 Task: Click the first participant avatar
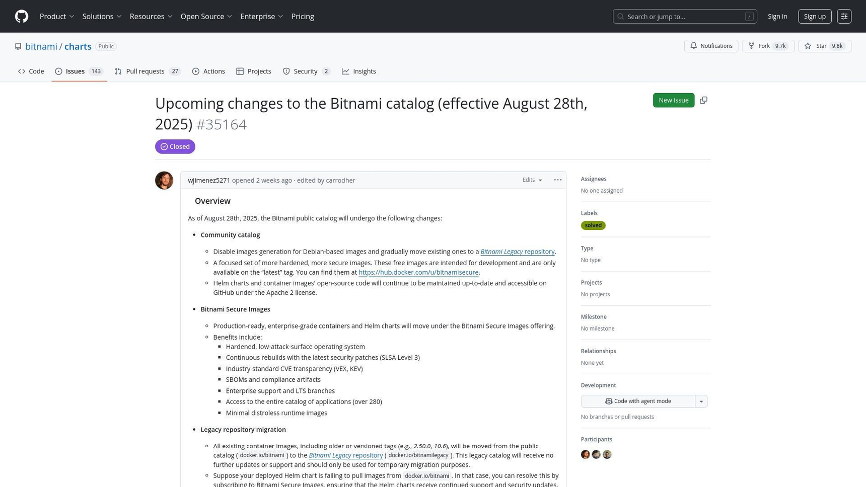pyautogui.click(x=585, y=455)
